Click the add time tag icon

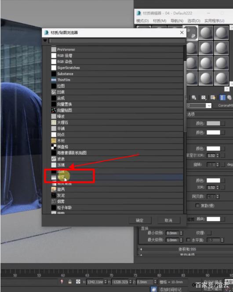154,289
